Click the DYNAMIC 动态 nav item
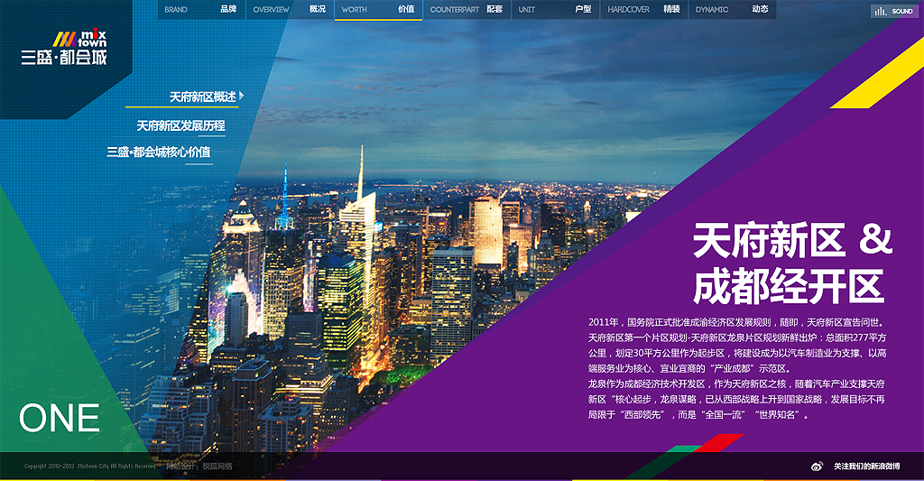924x481 pixels. tap(732, 10)
